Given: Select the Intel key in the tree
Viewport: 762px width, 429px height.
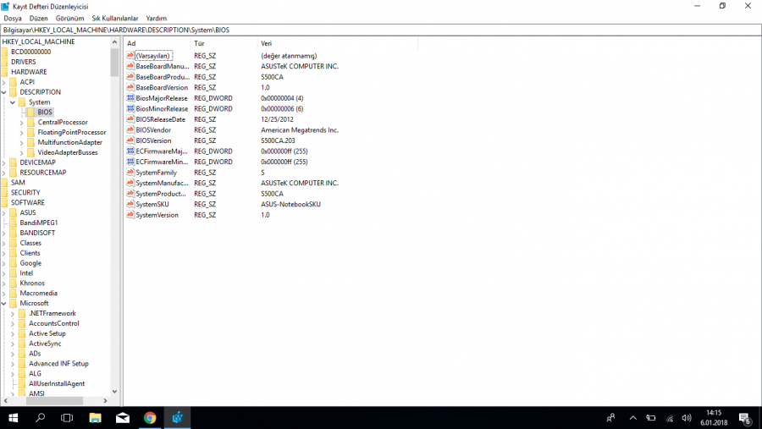Looking at the screenshot, I should pyautogui.click(x=26, y=273).
